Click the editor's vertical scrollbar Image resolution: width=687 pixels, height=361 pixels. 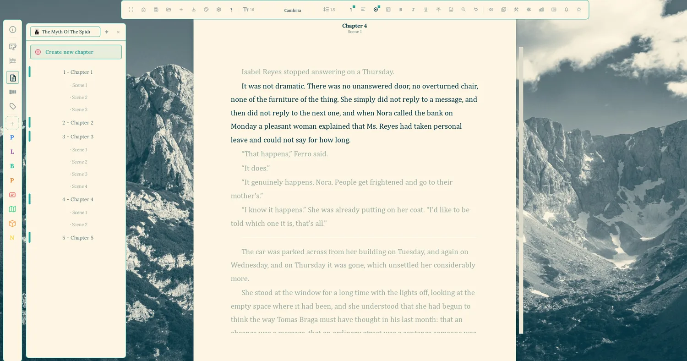point(521,190)
